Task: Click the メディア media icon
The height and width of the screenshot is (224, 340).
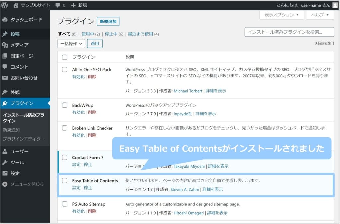Action: pyautogui.click(x=5, y=45)
